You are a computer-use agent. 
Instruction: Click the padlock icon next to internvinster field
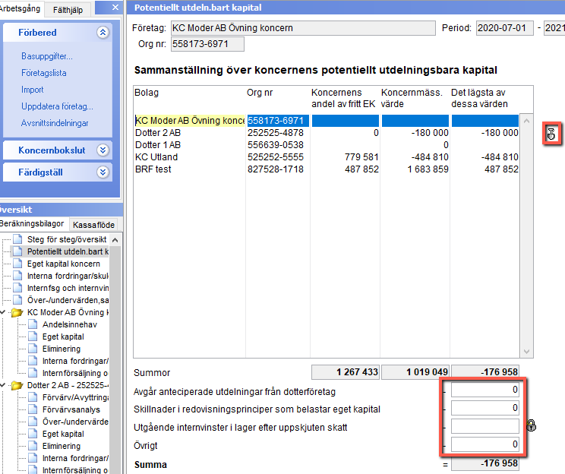pos(532,425)
